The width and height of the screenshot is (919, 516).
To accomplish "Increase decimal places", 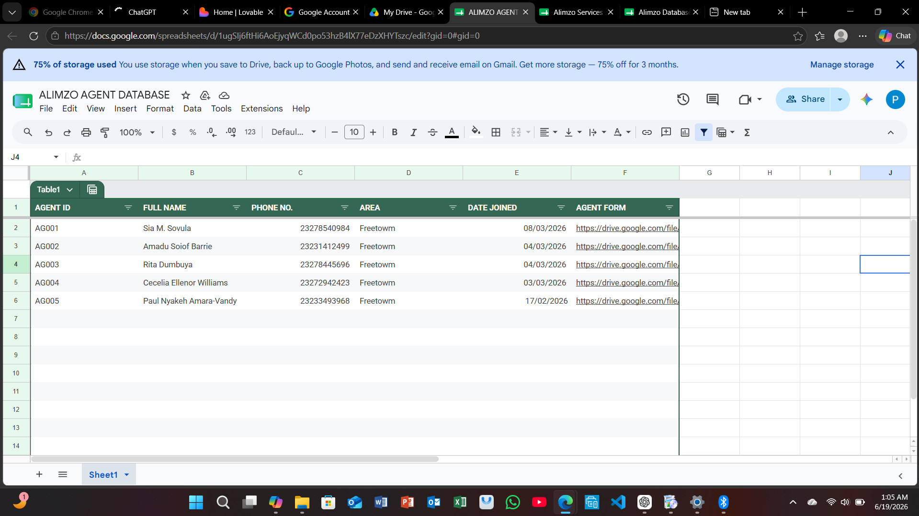I will click(x=231, y=132).
